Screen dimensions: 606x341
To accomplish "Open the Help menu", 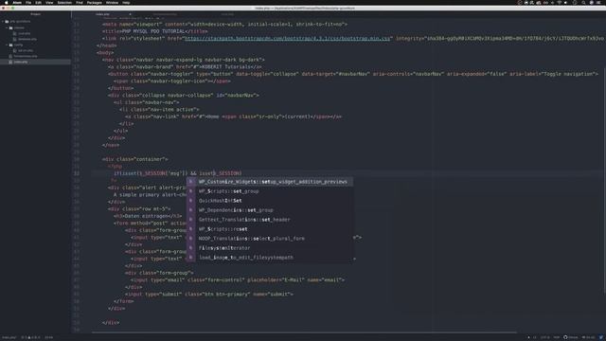I will coord(126,2).
